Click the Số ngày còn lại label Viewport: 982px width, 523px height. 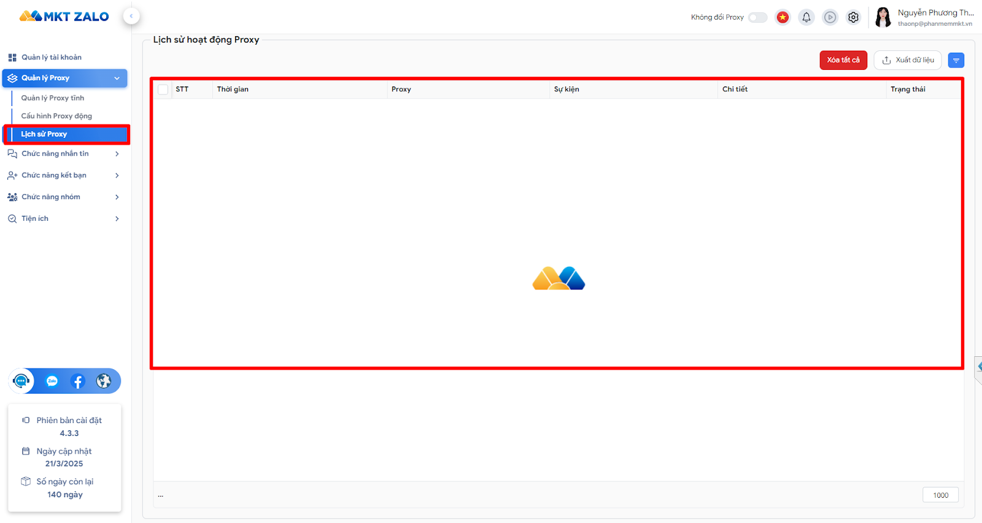64,482
